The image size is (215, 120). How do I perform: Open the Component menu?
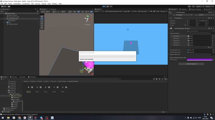point(26,4)
